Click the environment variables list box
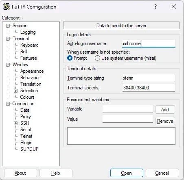 pyautogui.click(x=121, y=136)
